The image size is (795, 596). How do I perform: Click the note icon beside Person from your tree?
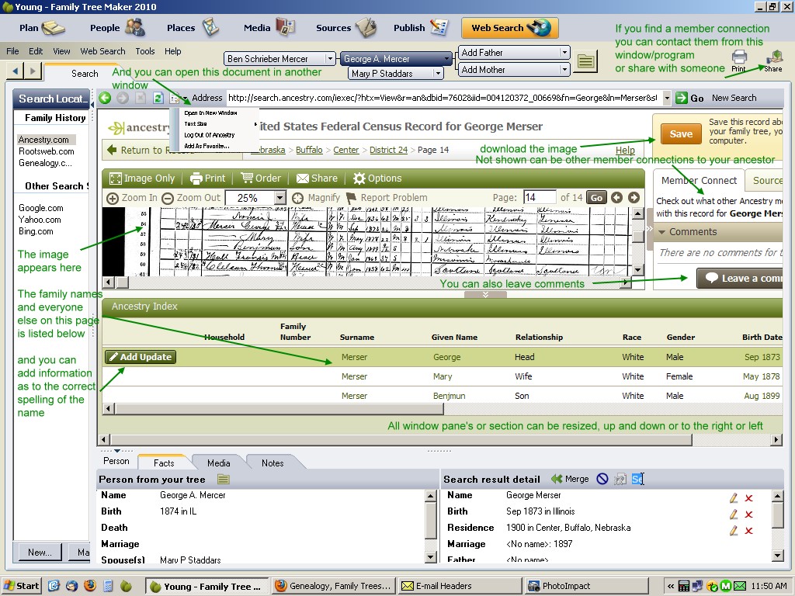click(224, 479)
